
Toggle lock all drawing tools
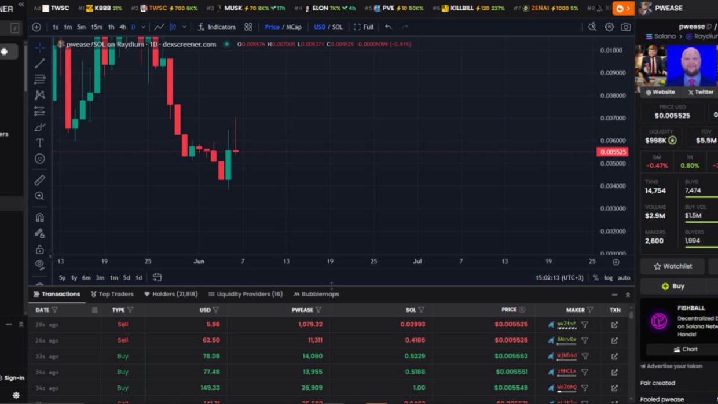click(39, 249)
